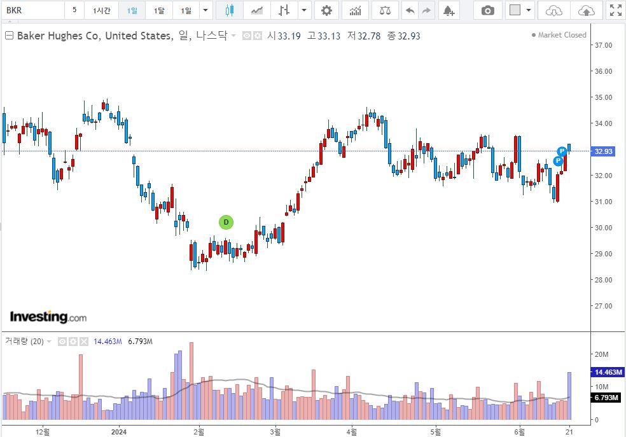The width and height of the screenshot is (626, 437).
Task: Select the bar chart style icon
Action: (x=284, y=10)
